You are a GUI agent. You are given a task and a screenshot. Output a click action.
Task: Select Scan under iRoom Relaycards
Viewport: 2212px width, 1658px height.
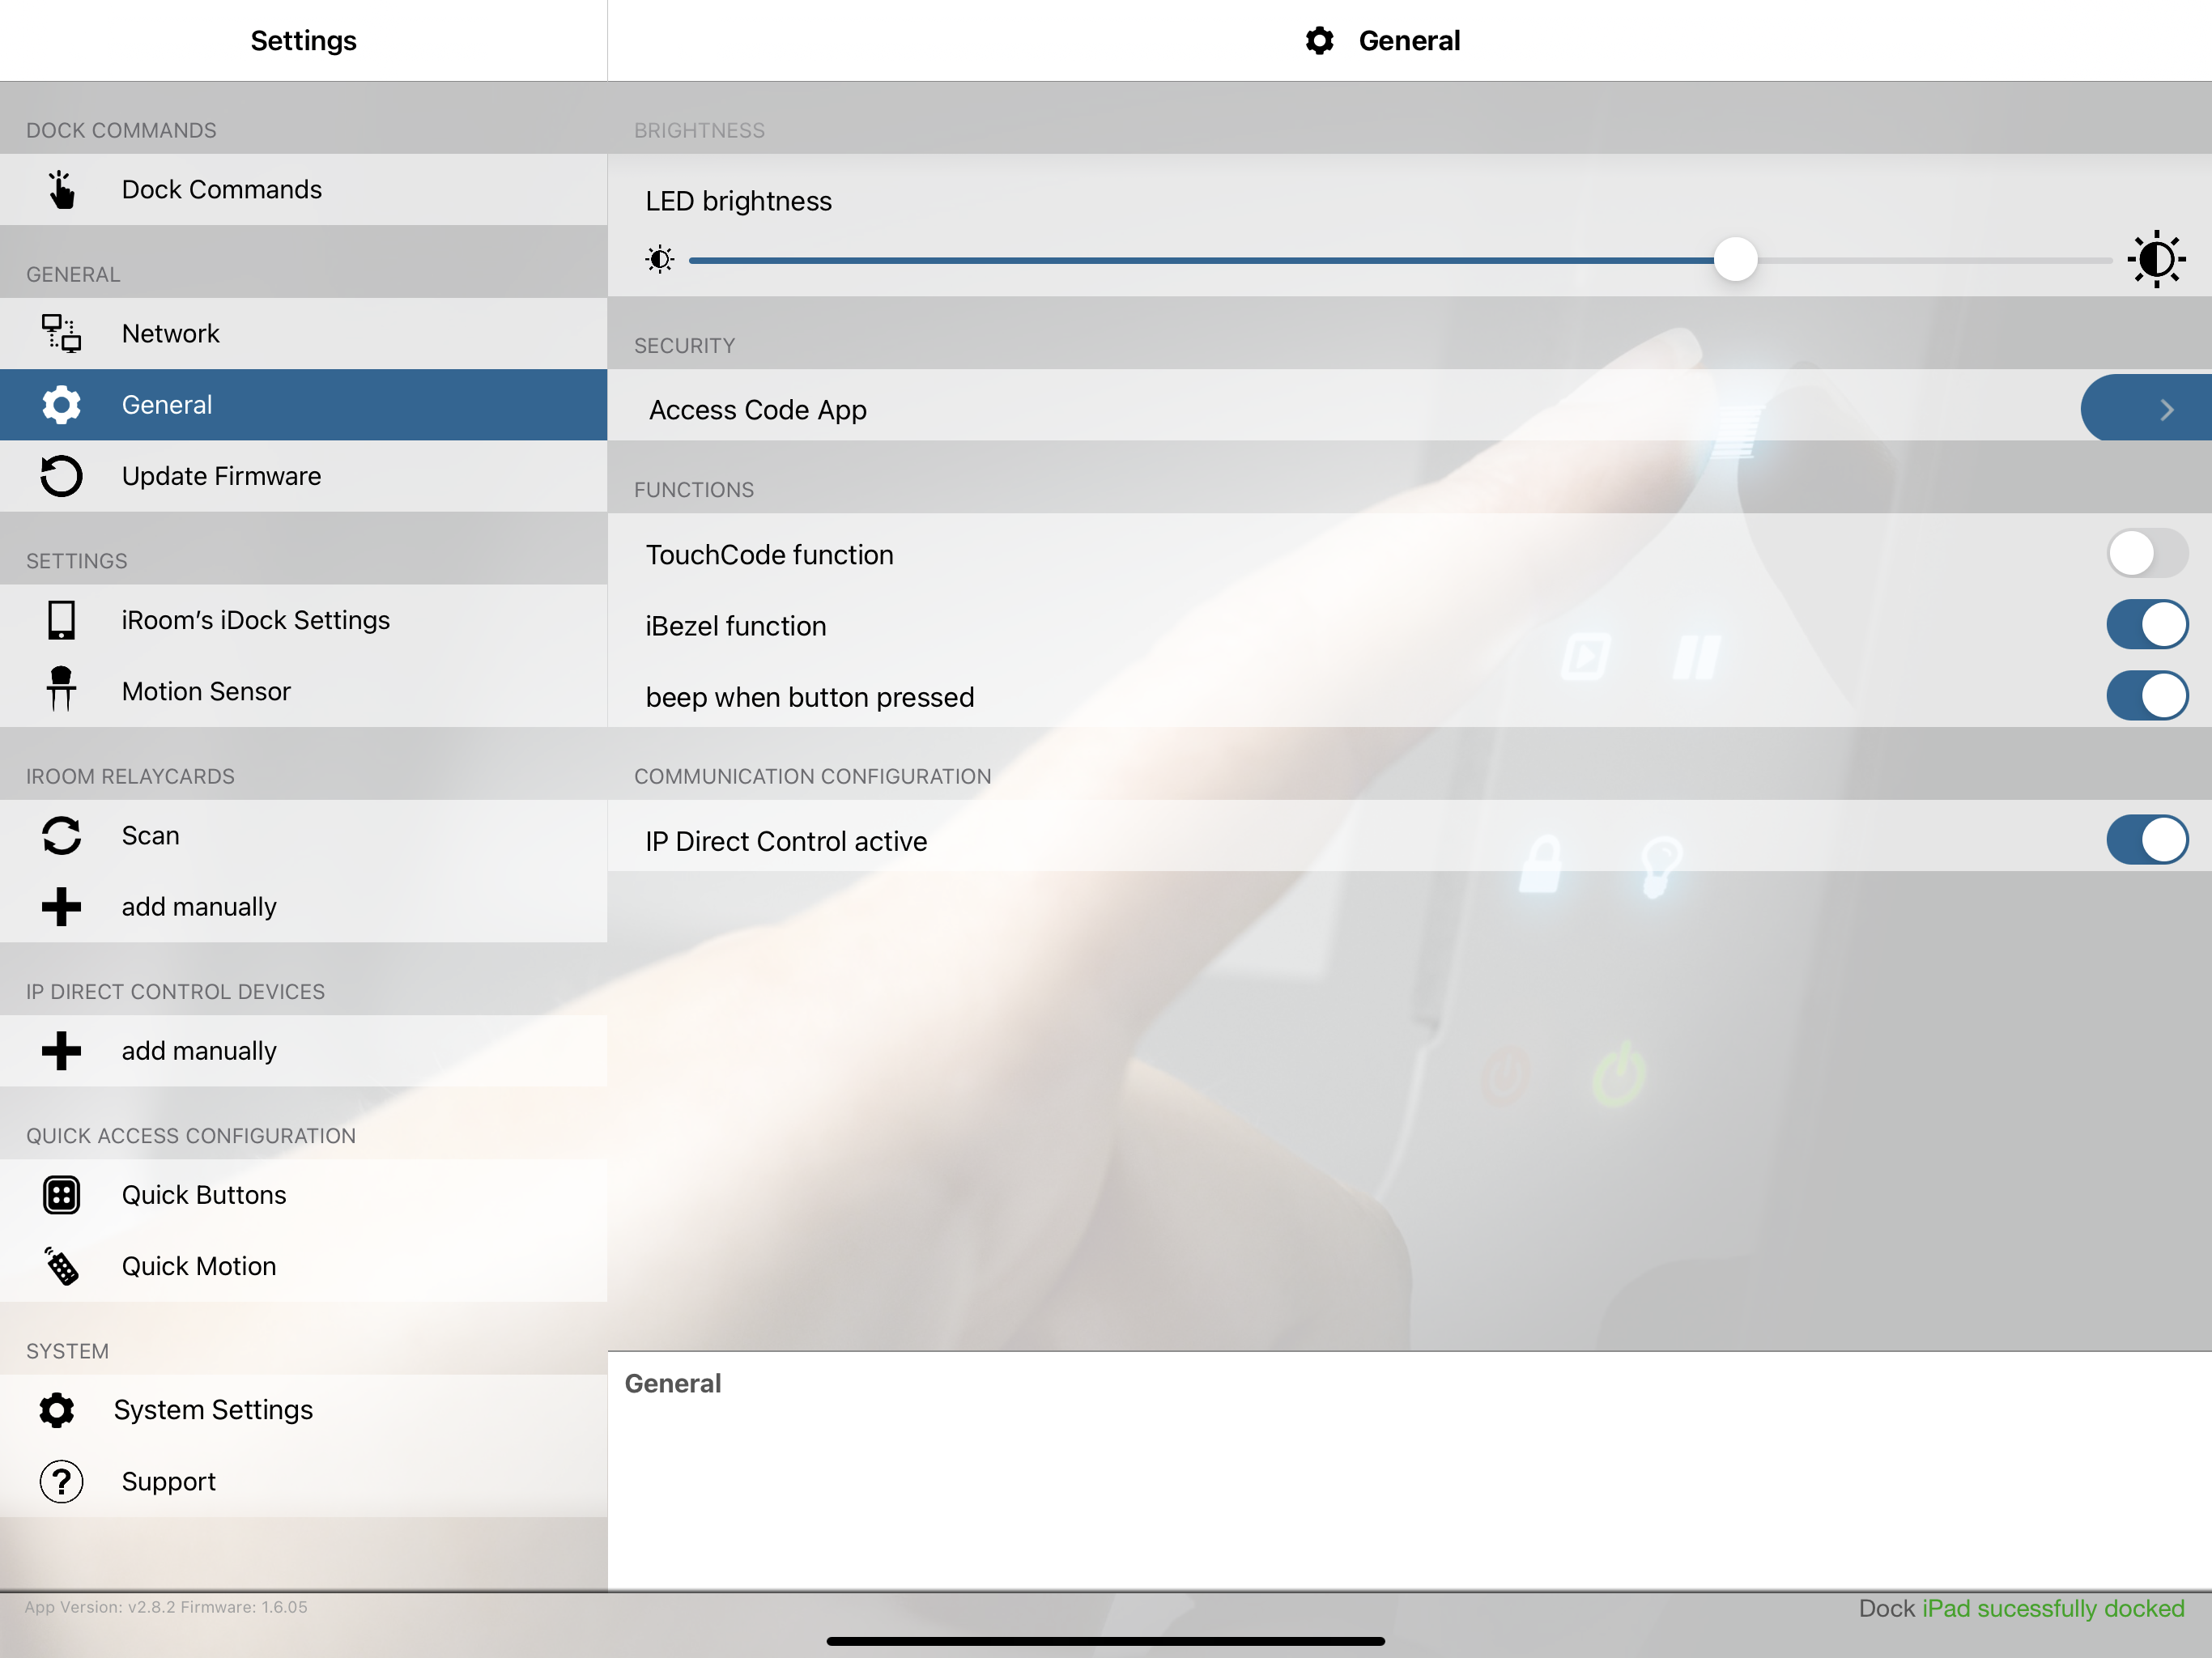[304, 836]
